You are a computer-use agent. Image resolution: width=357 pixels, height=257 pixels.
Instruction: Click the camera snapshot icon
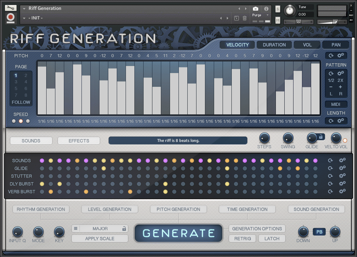click(255, 8)
